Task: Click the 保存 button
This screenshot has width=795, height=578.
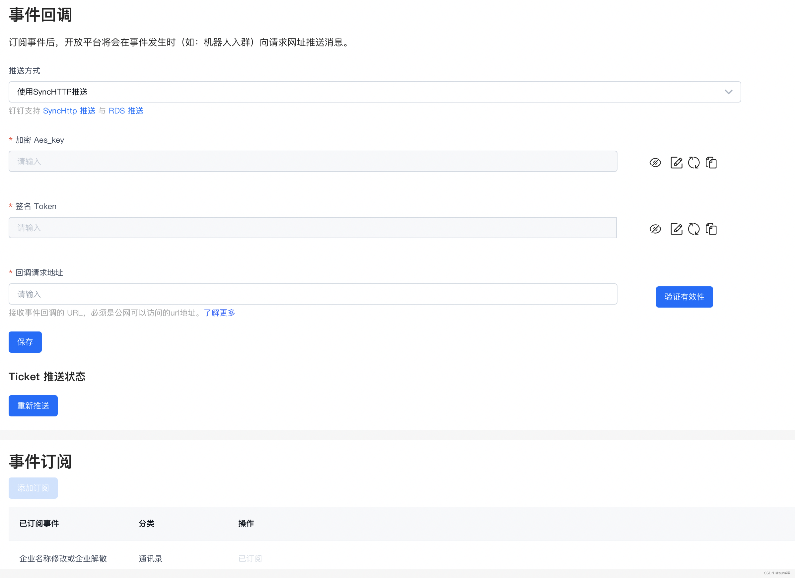Action: click(x=25, y=342)
